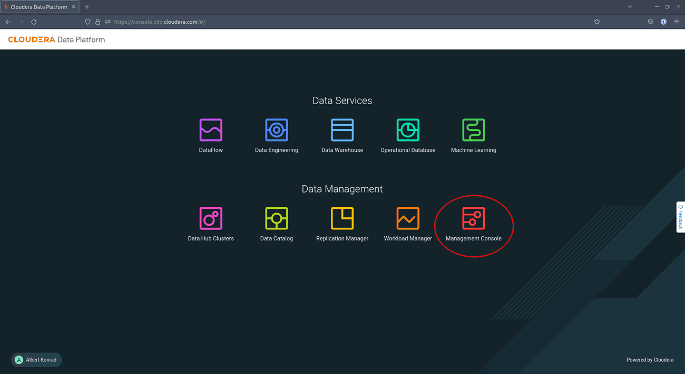
Task: Click the password manager extension icon
Action: pos(663,22)
